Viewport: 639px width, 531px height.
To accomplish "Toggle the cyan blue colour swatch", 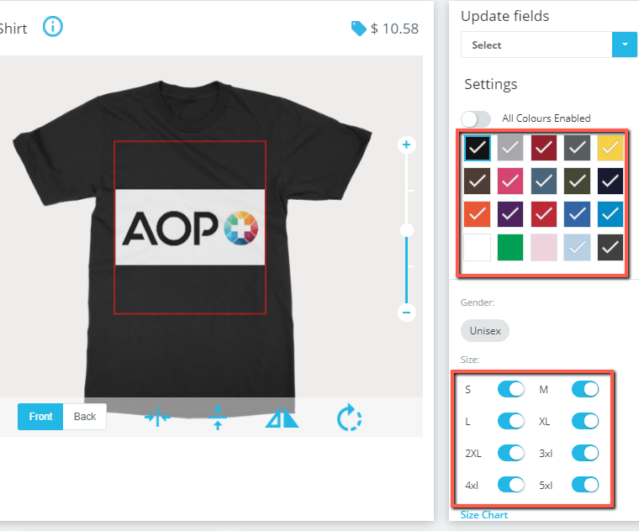I will point(610,213).
